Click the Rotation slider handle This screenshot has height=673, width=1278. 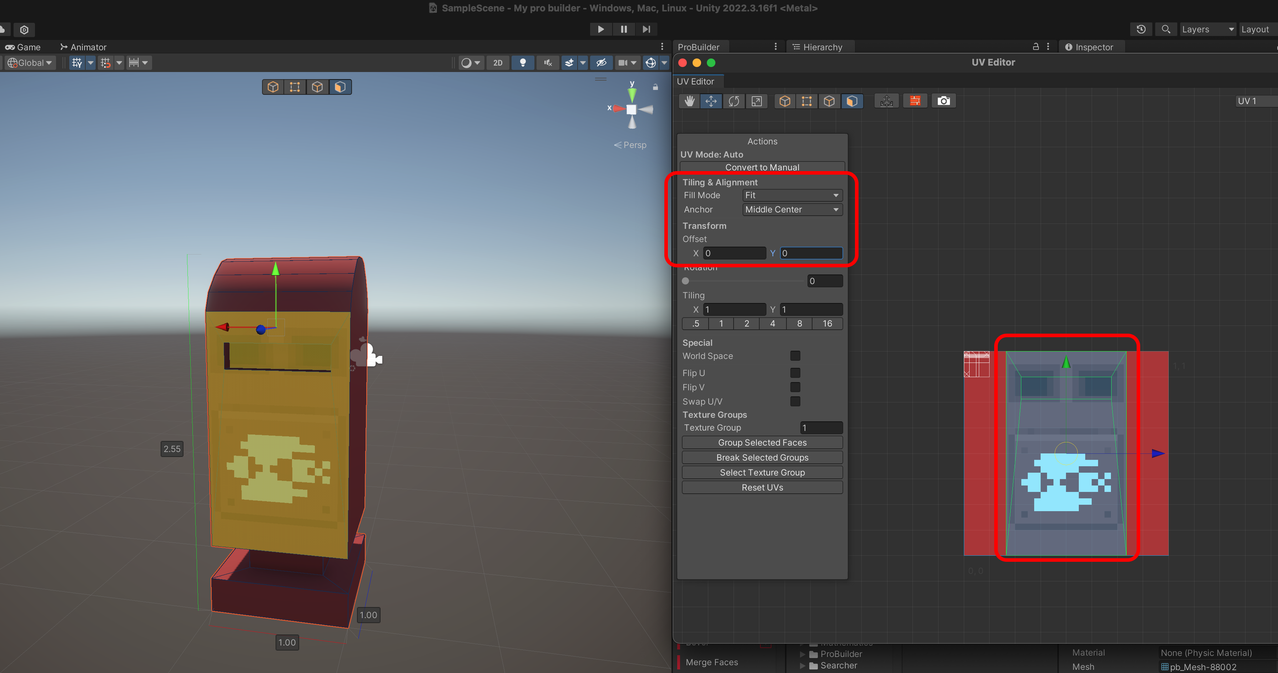click(686, 281)
